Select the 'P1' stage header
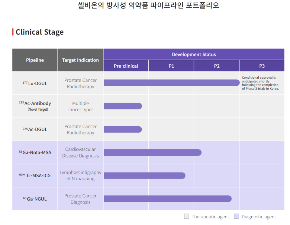The width and height of the screenshot is (290, 225). [x=171, y=66]
